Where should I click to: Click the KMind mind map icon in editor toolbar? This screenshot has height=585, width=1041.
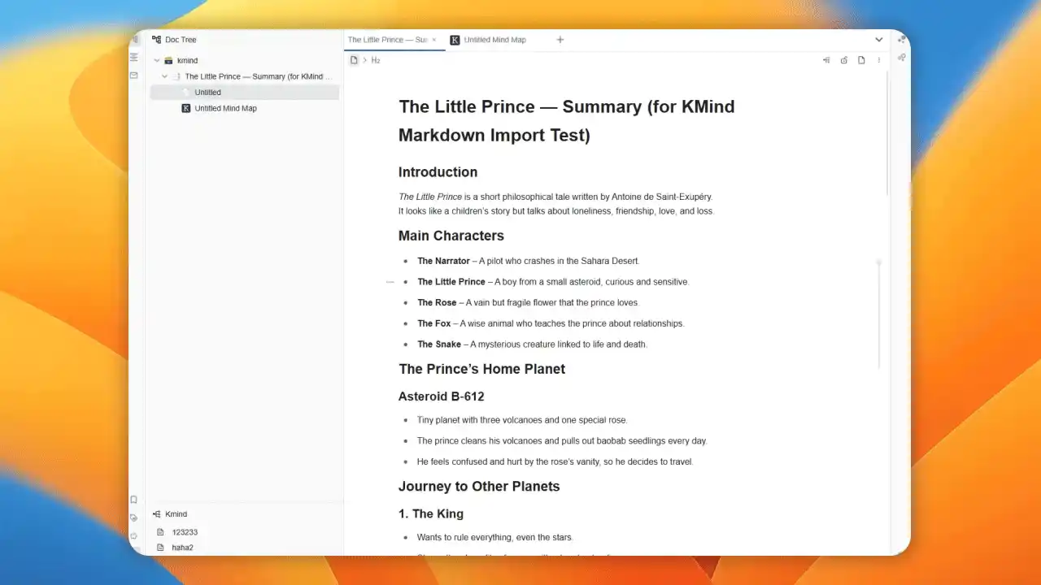[x=826, y=60]
